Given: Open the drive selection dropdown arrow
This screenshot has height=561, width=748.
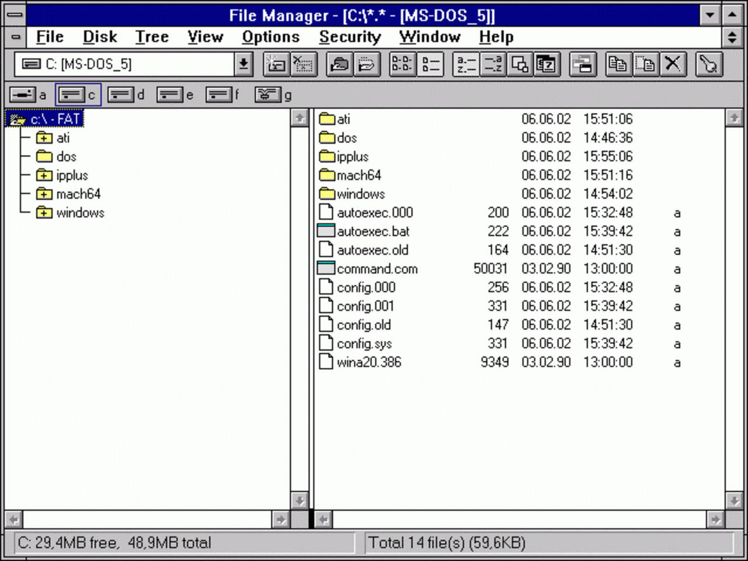Looking at the screenshot, I should tap(243, 64).
